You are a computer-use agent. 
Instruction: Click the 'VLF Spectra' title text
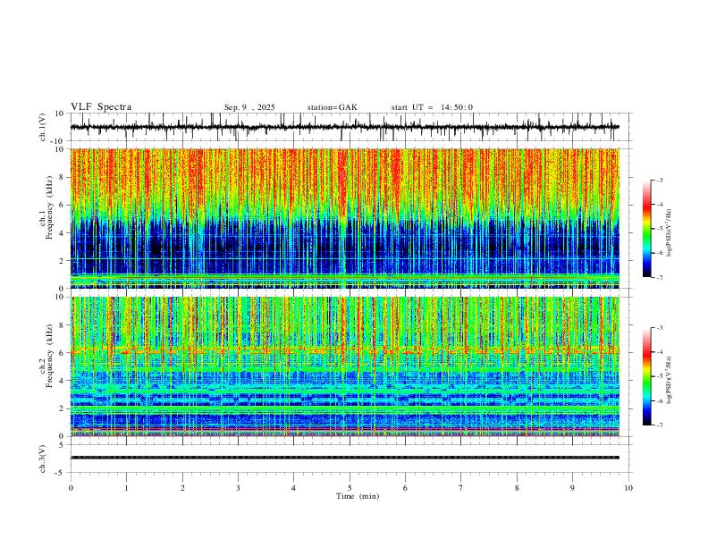101,107
